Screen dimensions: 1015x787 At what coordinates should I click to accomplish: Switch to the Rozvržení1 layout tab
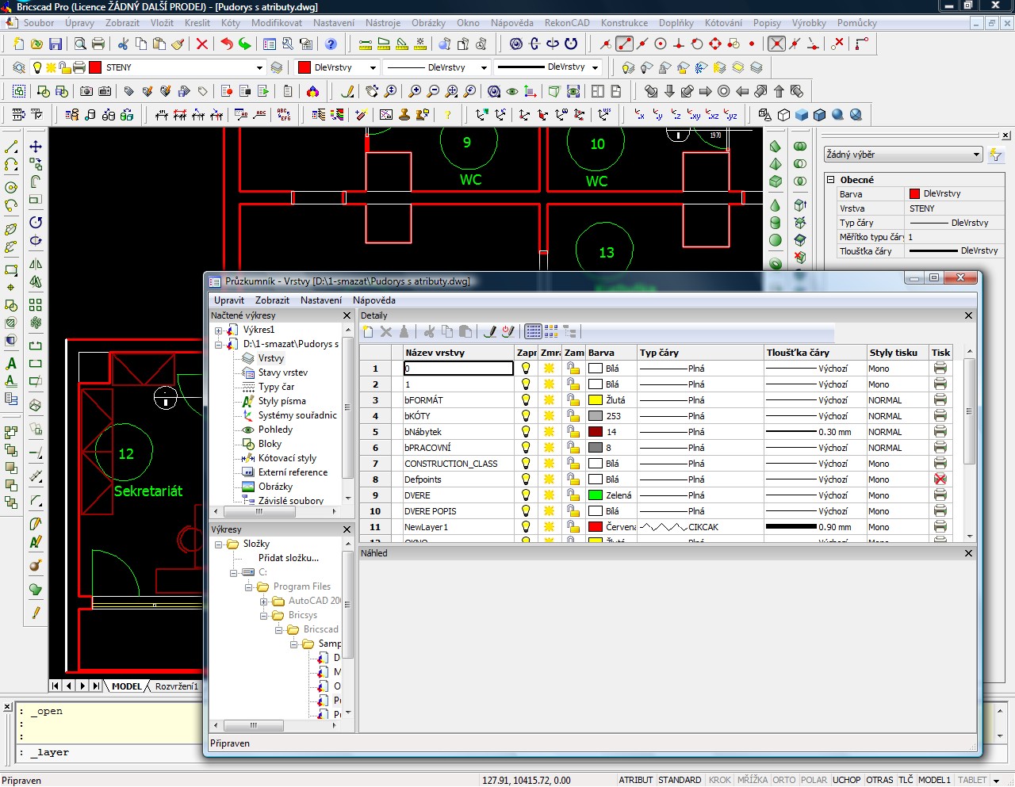pyautogui.click(x=176, y=686)
